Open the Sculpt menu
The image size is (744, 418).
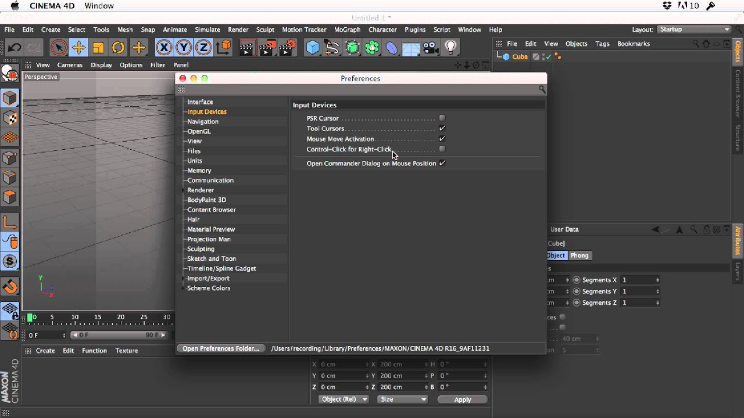265,30
